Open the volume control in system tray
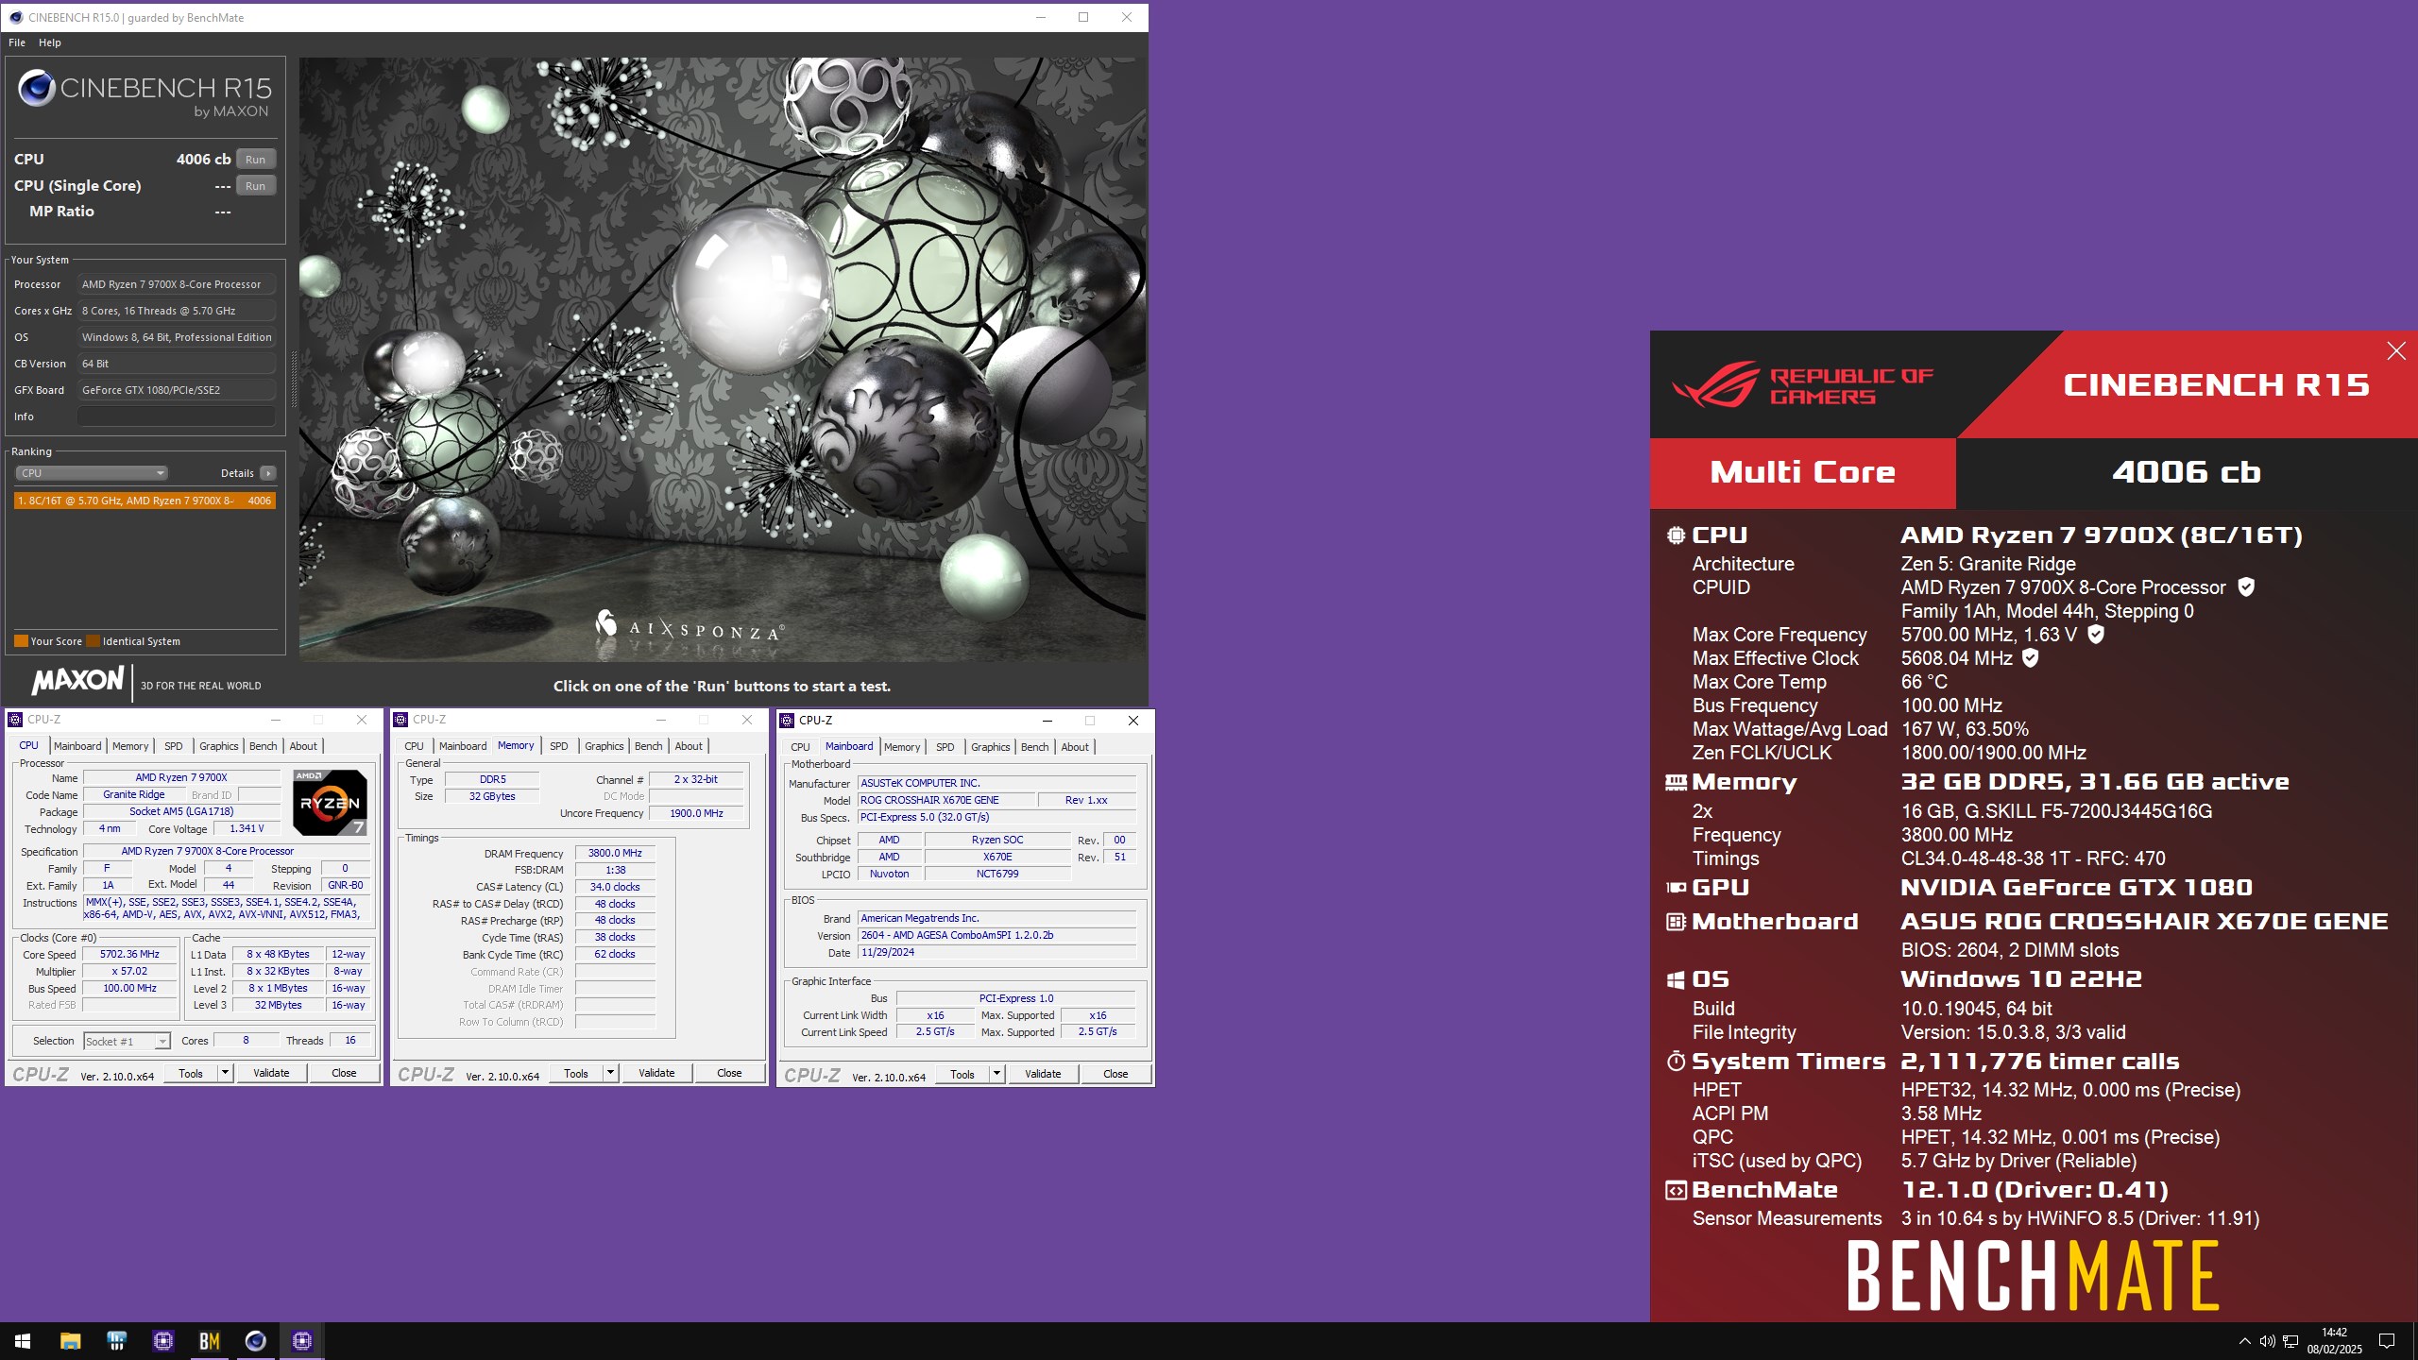The width and height of the screenshot is (2418, 1360). 2267,1341
